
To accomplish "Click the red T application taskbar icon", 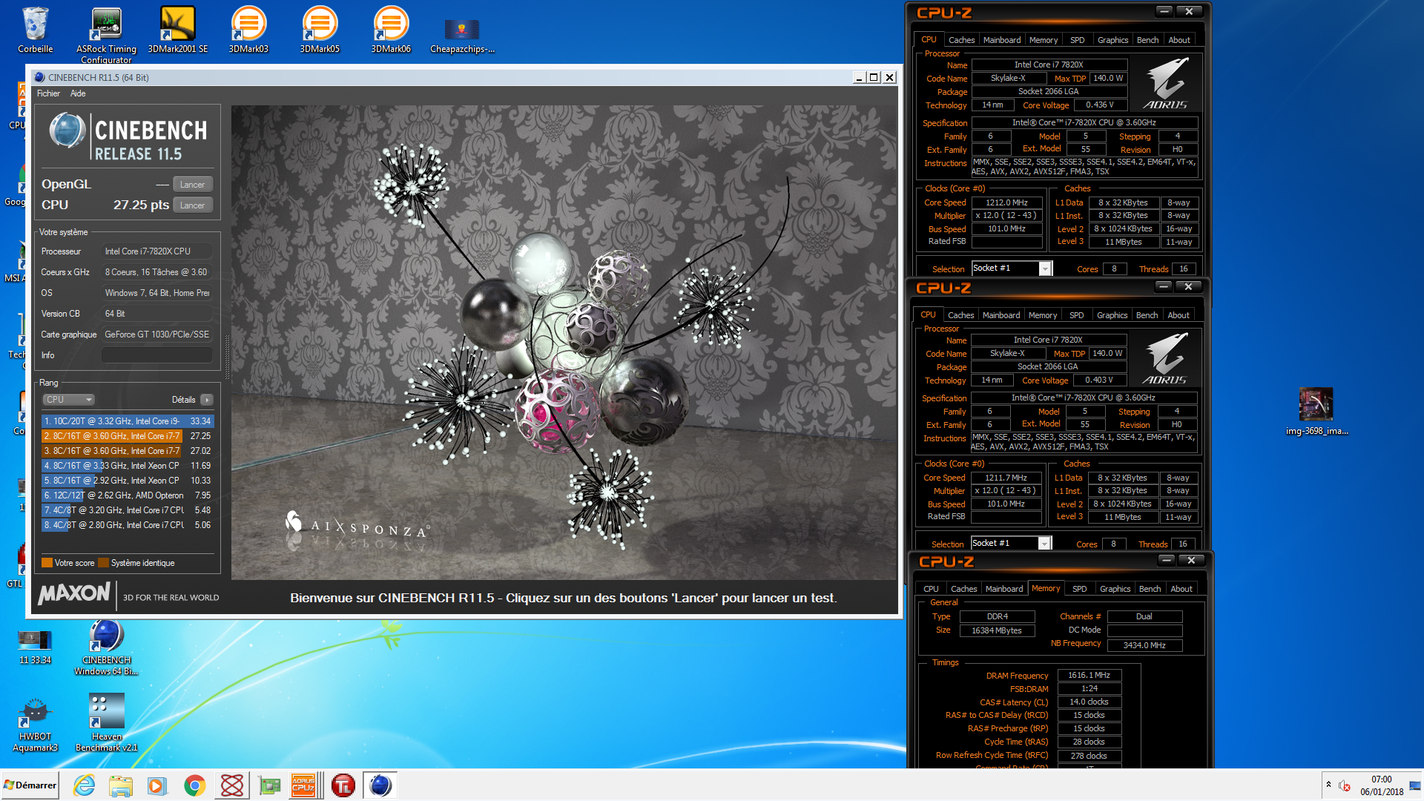I will [343, 785].
